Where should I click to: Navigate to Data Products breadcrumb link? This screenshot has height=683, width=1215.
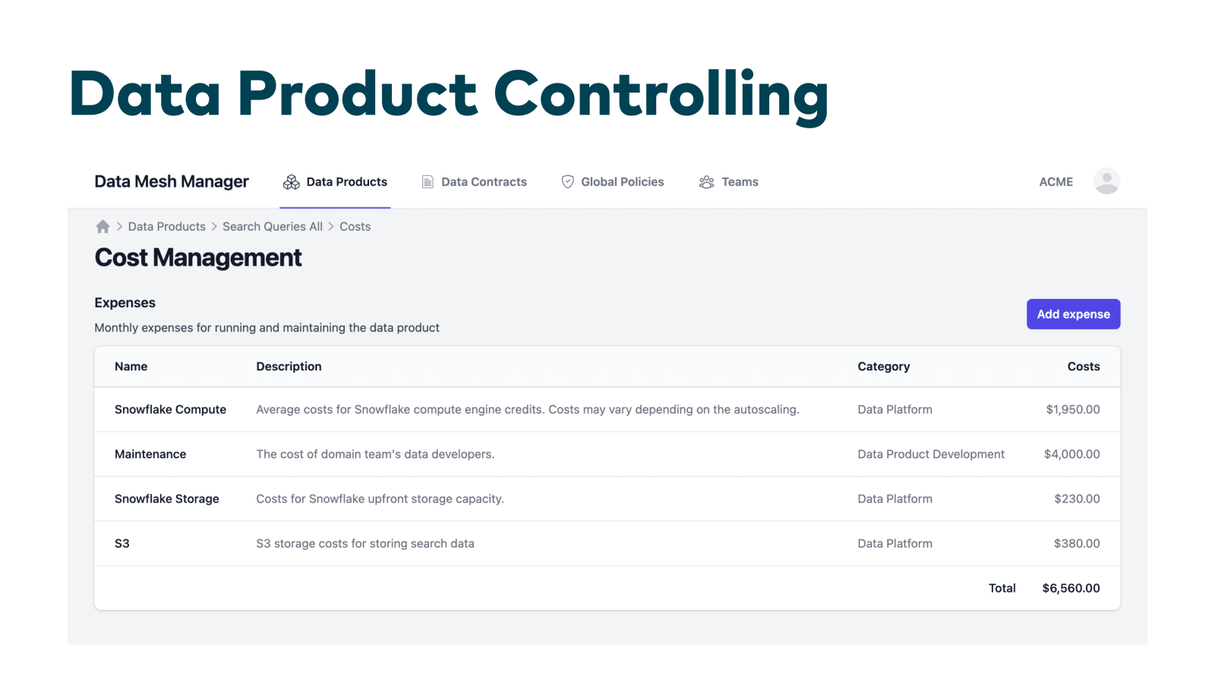(166, 227)
